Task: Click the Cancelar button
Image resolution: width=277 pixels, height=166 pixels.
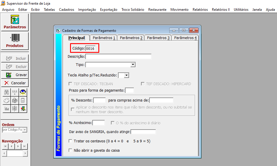Action: pyautogui.click(x=15, y=83)
